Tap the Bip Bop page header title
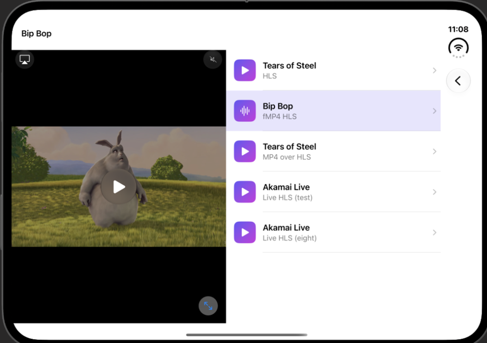 (x=36, y=33)
